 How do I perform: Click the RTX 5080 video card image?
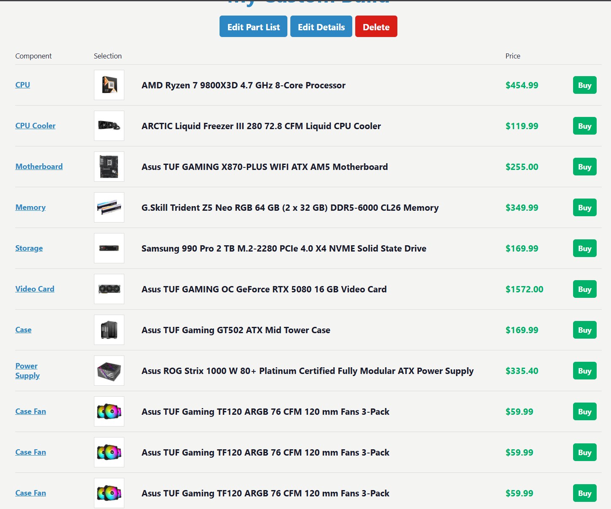(109, 289)
